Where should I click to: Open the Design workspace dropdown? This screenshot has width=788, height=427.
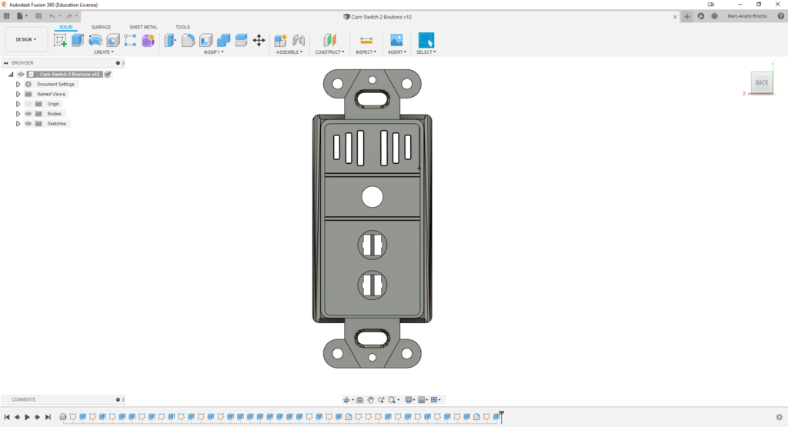tap(26, 39)
